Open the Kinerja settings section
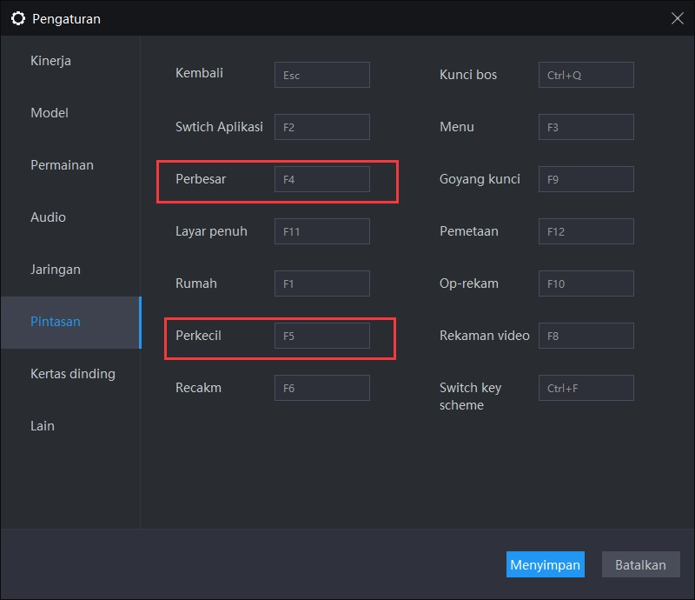This screenshot has height=600, width=695. click(50, 61)
